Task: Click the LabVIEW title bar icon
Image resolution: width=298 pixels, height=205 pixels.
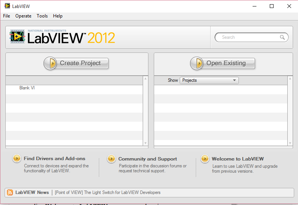Action: [7, 6]
